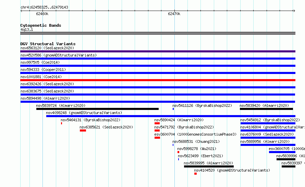Screen dimensions: 305x187
Task: Click nsv4104520 (gnomADStructuralVariants) label
Action: tap(232, 170)
